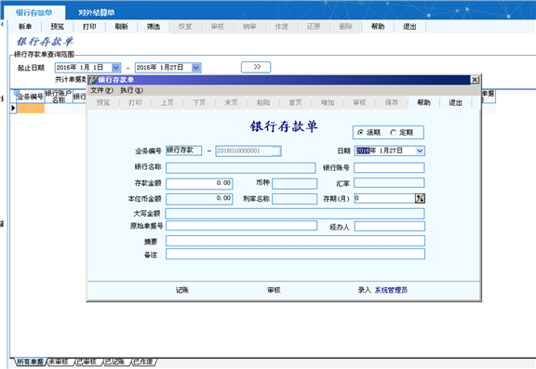Click 审核 in the dialog toolbar

(x=359, y=103)
